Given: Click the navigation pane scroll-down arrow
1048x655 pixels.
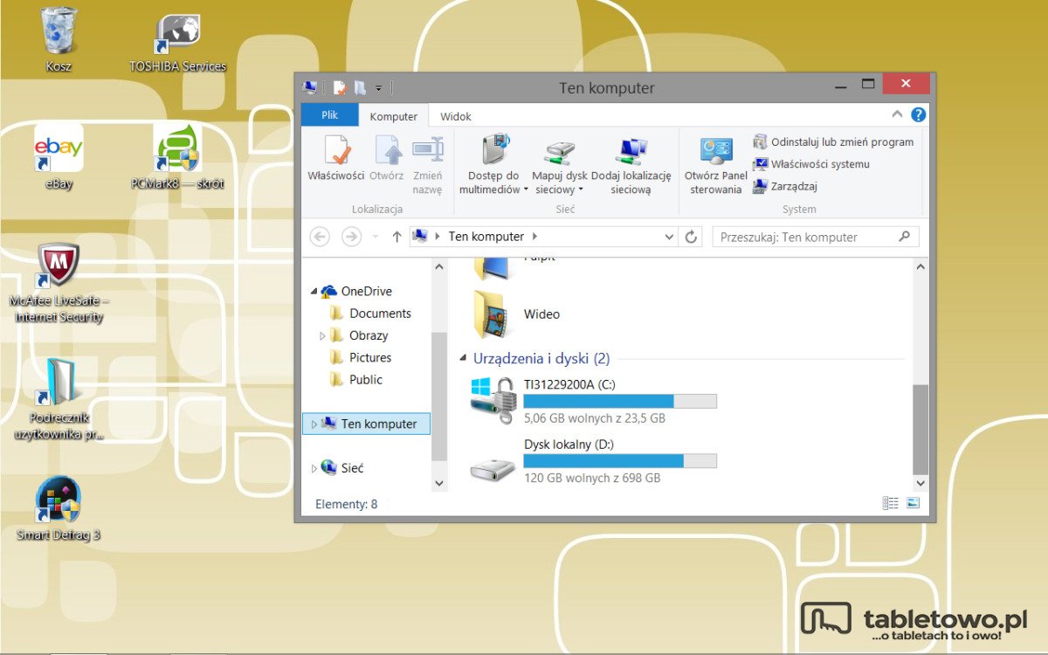Looking at the screenshot, I should click(438, 482).
